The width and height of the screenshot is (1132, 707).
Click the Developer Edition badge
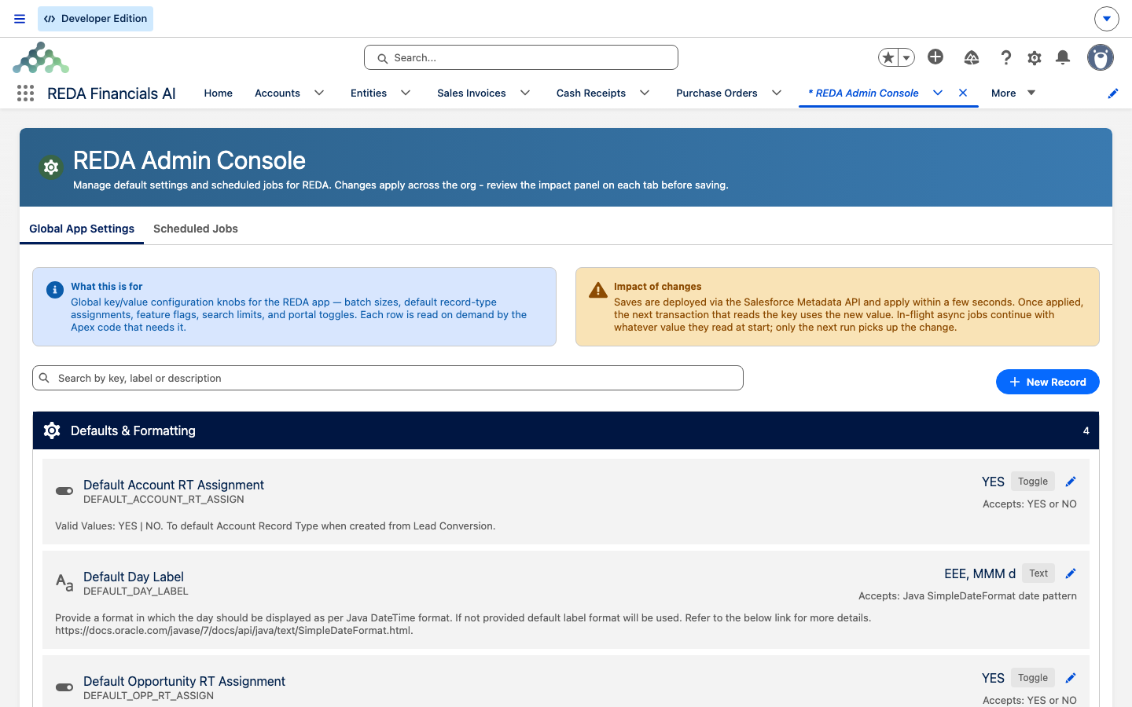pyautogui.click(x=96, y=19)
